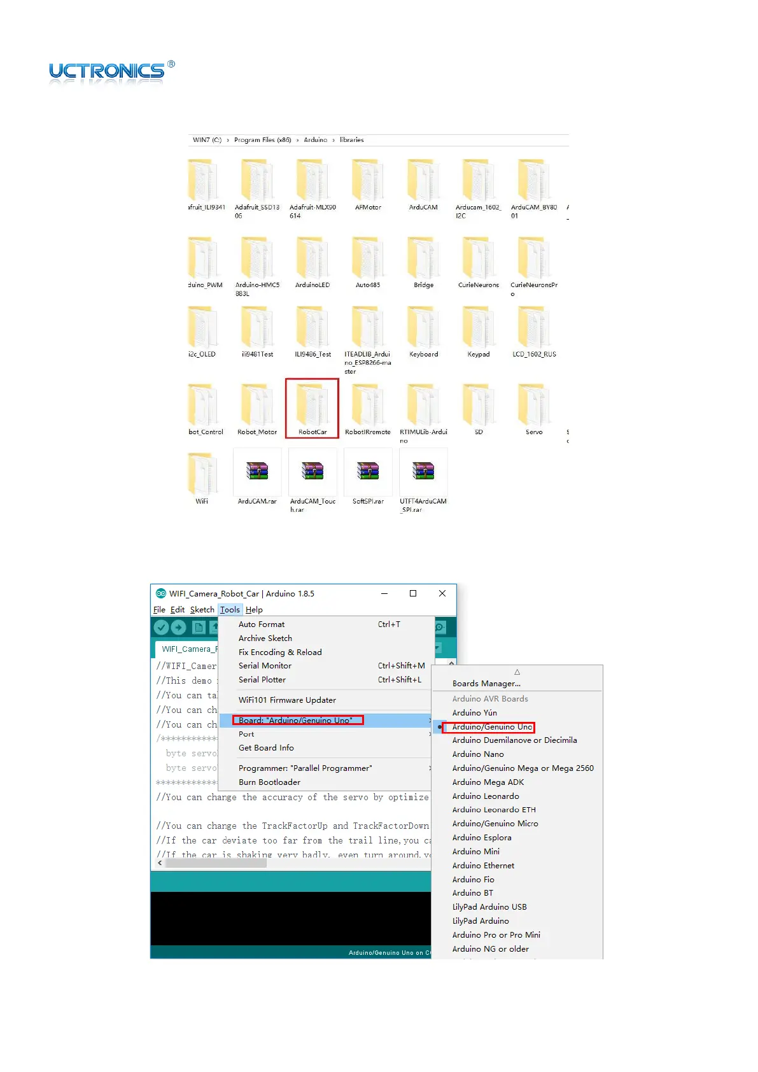This screenshot has width=758, height=1072.
Task: Switch to the WIFI_Camera sketch tab
Action: 186,649
